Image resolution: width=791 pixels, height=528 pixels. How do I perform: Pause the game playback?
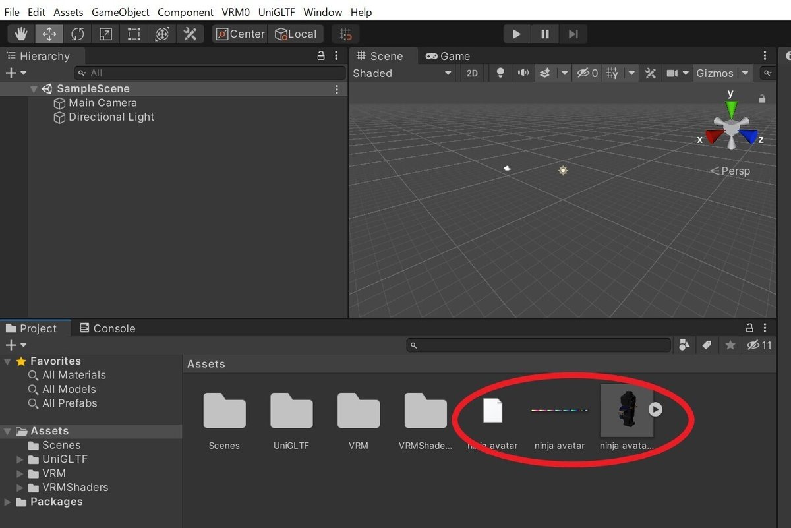545,34
